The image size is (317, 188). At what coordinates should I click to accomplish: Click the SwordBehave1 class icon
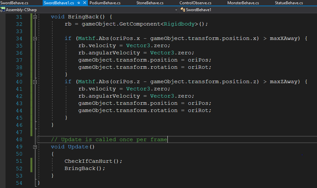pos(182,9)
